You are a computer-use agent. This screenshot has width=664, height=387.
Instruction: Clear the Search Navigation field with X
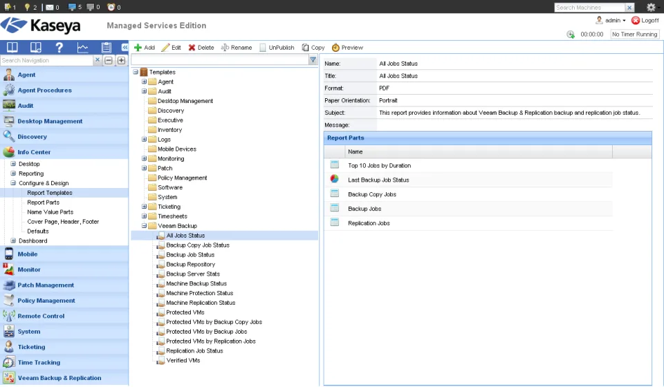tap(98, 60)
